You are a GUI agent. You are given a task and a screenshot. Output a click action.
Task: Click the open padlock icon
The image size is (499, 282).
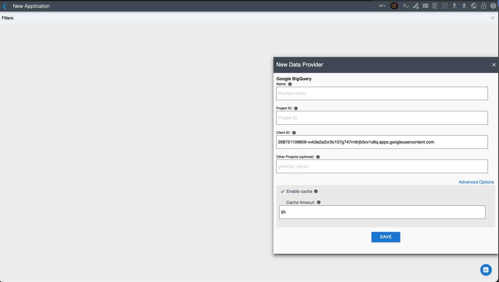(x=483, y=6)
